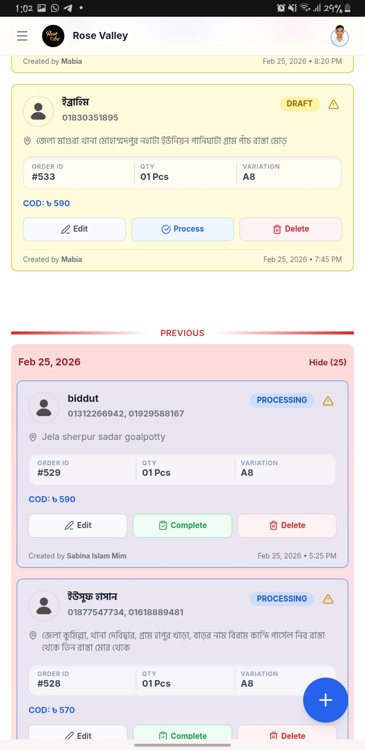Edit order #529
Screen dimensions: 365x750
pos(78,526)
